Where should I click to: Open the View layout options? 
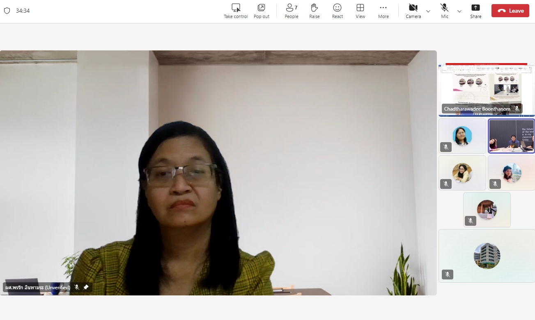pyautogui.click(x=360, y=8)
